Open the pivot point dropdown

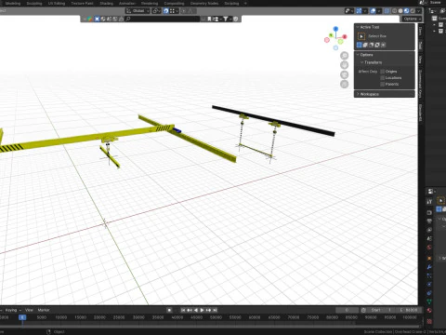click(156, 11)
